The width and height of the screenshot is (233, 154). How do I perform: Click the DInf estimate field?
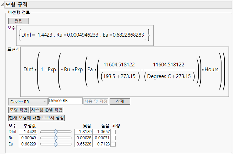coord(28,132)
